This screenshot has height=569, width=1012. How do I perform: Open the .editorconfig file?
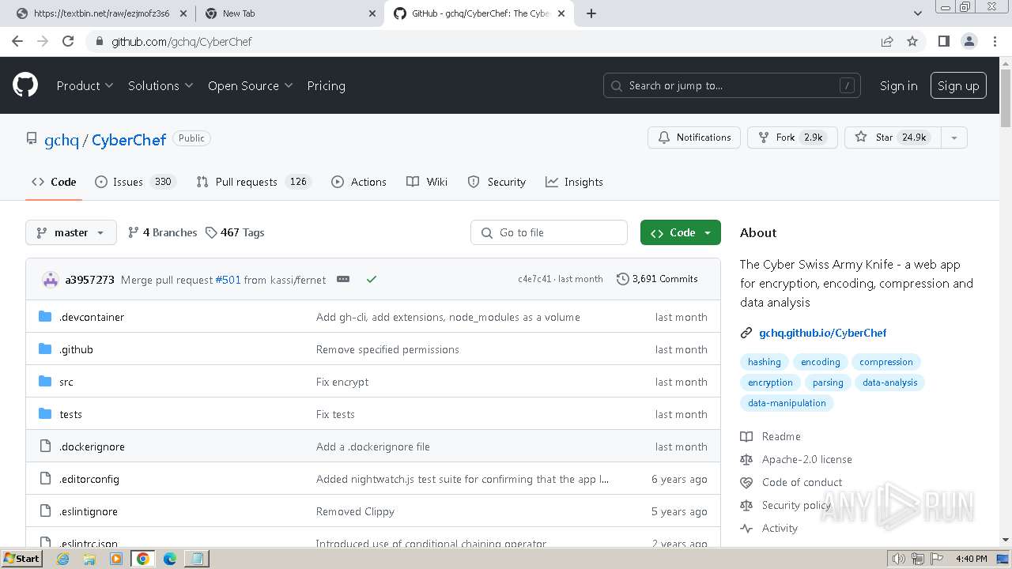pyautogui.click(x=89, y=479)
